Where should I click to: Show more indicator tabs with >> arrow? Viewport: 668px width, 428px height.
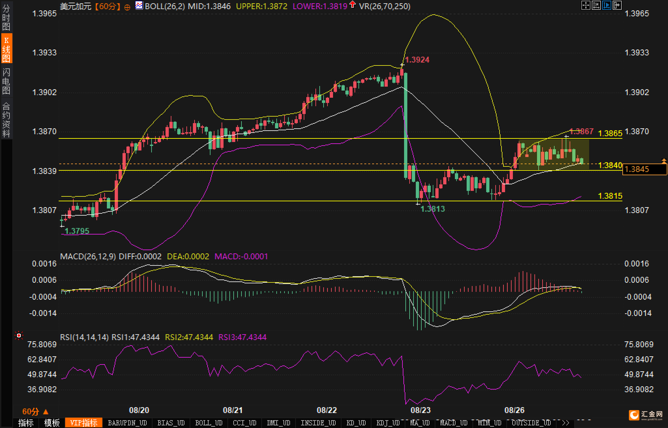[566, 423]
